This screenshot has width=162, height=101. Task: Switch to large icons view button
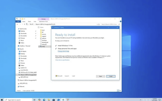tap(120, 91)
